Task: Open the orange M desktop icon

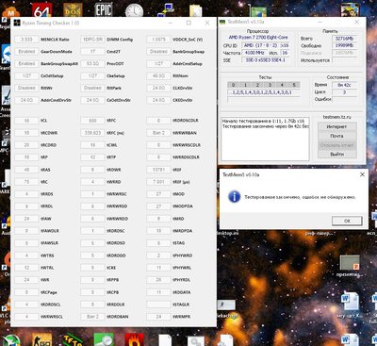Action: coord(10,12)
